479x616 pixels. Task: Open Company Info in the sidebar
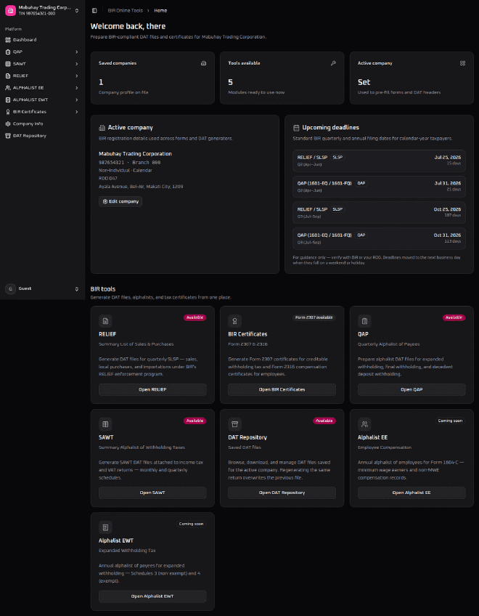tap(42, 123)
